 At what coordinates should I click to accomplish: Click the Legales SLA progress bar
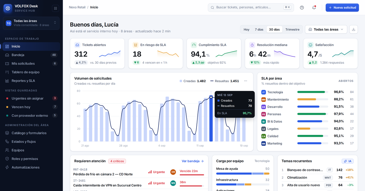pyautogui.click(x=313, y=129)
